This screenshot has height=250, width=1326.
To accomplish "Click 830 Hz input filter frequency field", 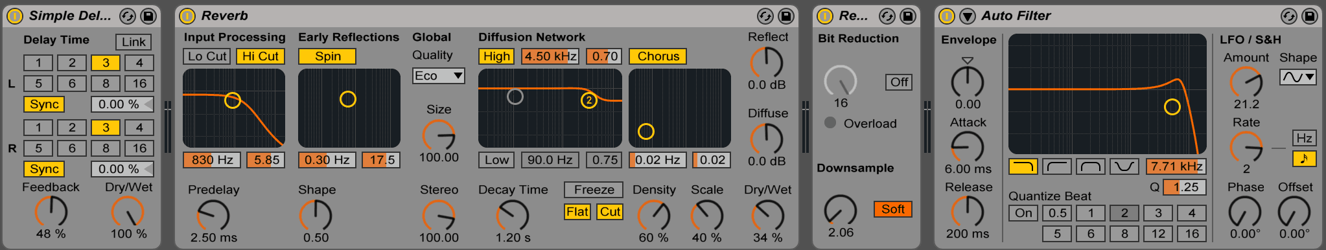I will pos(212,160).
